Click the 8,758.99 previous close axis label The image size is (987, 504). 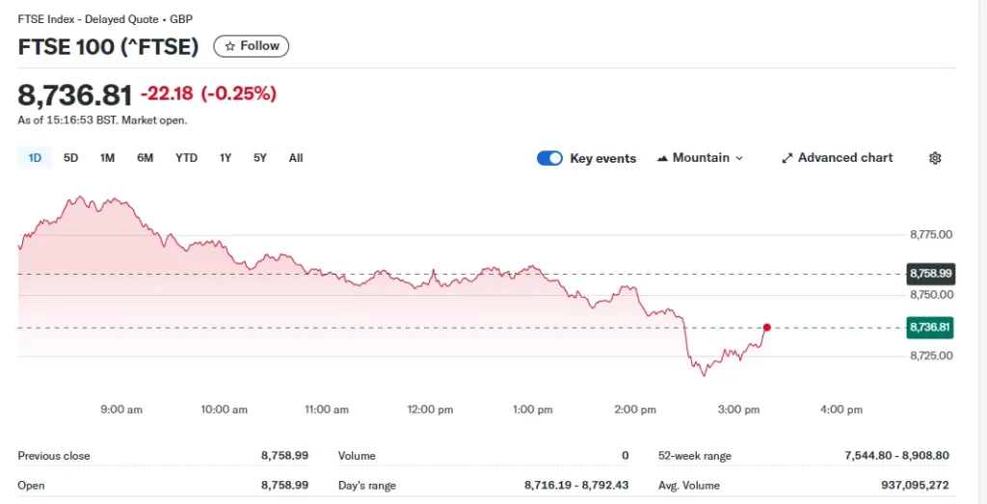[930, 274]
